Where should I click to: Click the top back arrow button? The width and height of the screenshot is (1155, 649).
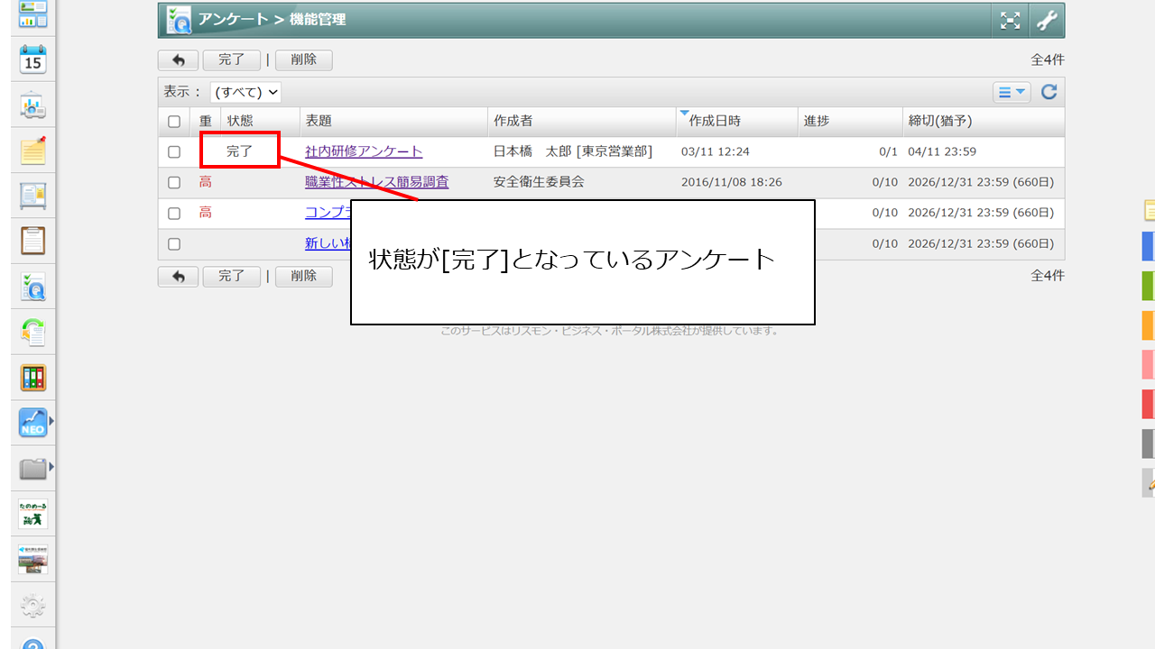tap(179, 60)
